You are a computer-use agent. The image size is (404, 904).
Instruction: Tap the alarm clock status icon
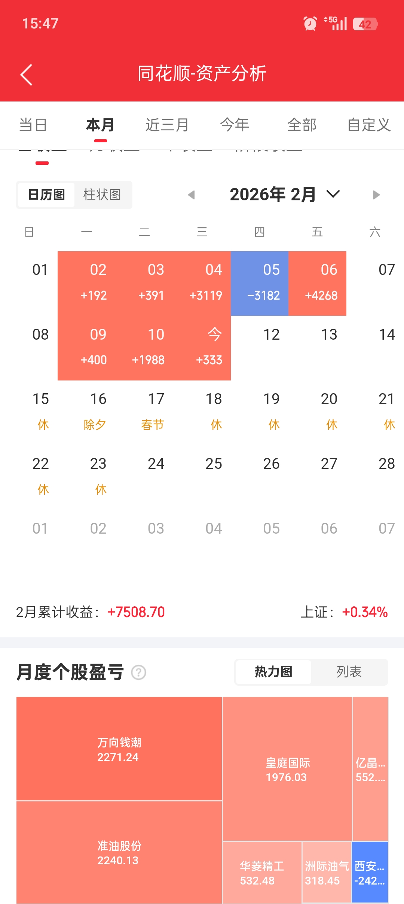point(310,24)
